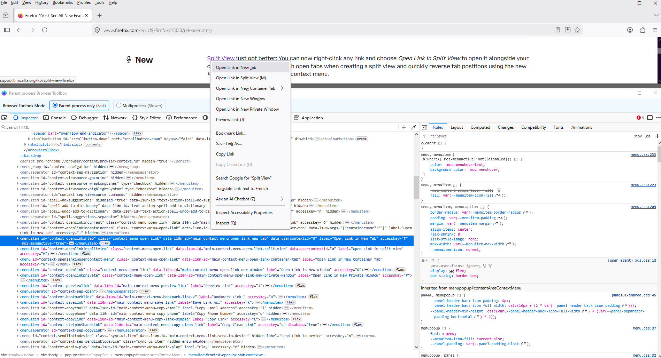Image resolution: width=661 pixels, height=358 pixels.
Task: Click the create new node plus icon
Action: (x=404, y=127)
